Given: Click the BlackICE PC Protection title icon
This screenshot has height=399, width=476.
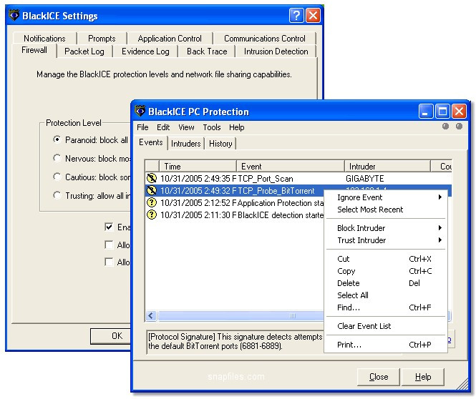Looking at the screenshot, I should [140, 111].
